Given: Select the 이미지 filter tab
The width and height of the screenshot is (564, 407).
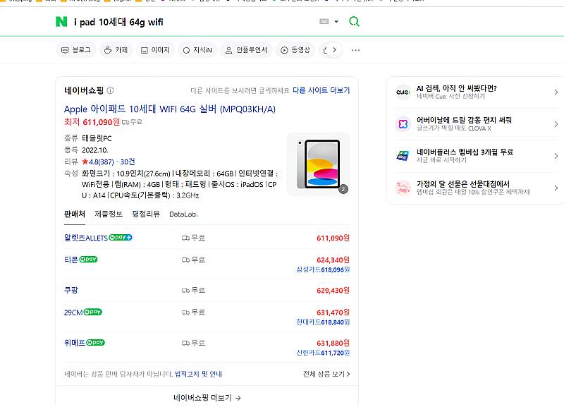Looking at the screenshot, I should coord(155,50).
